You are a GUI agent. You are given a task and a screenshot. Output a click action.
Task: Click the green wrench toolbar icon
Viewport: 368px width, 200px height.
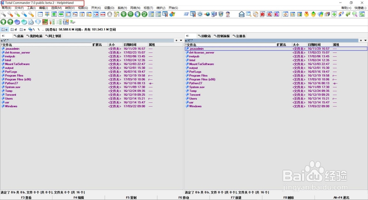pos(17,14)
